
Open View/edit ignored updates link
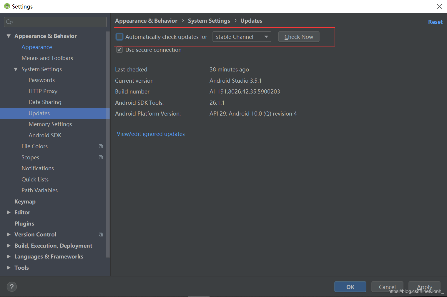click(151, 134)
